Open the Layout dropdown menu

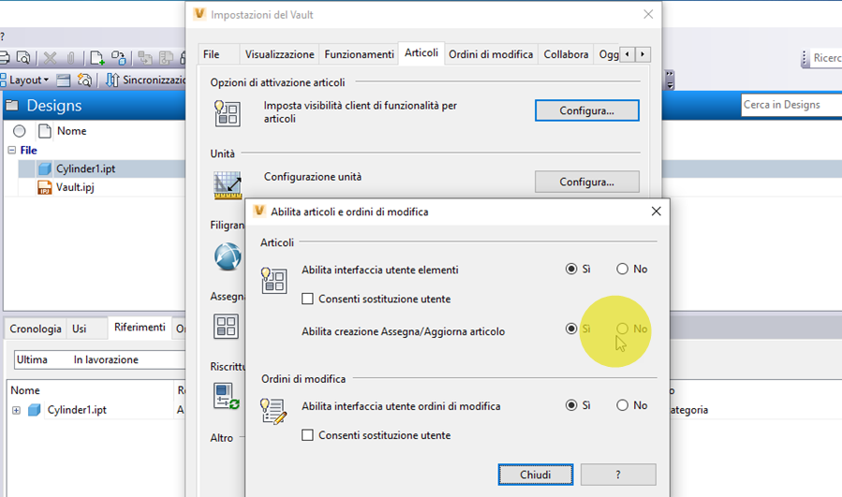click(x=28, y=80)
